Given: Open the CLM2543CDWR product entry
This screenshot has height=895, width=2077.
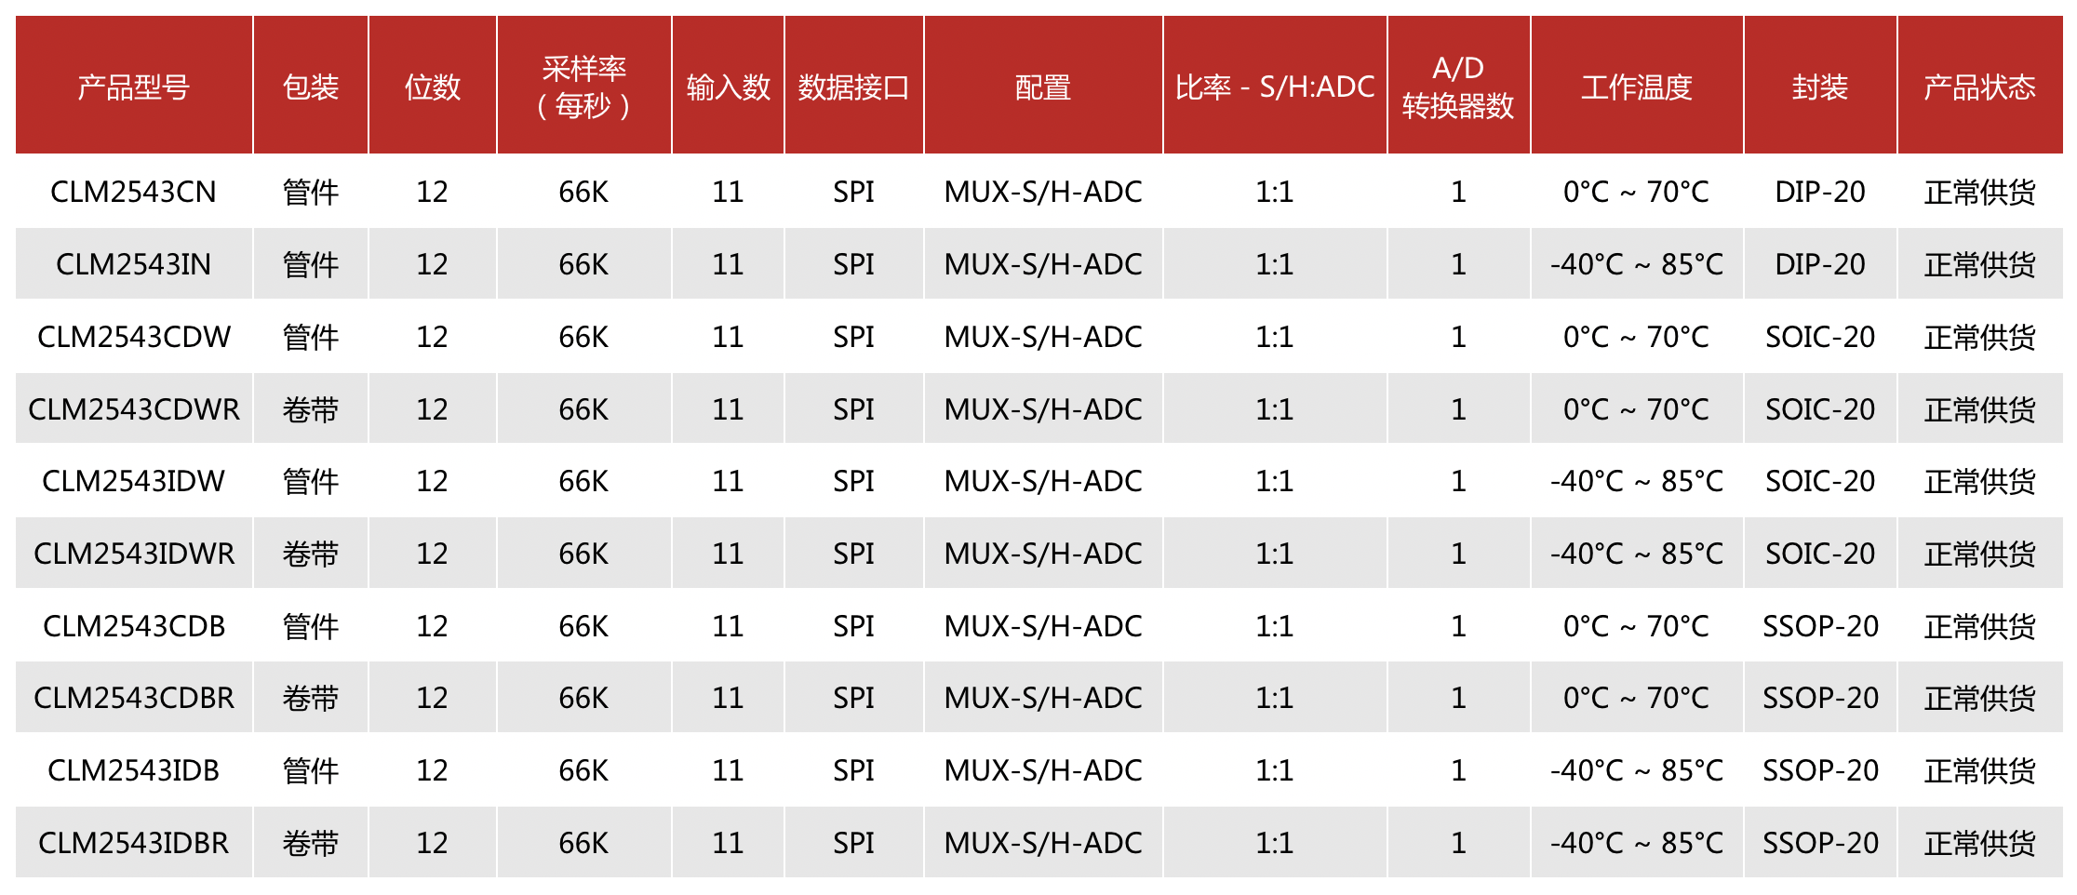Looking at the screenshot, I should (x=133, y=409).
